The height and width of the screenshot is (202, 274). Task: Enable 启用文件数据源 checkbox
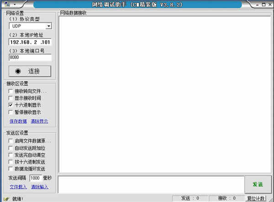pos(11,141)
